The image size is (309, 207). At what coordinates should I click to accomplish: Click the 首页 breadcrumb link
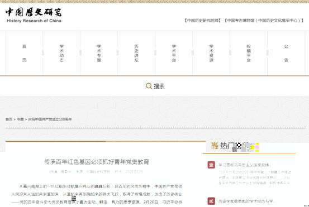(x=9, y=119)
